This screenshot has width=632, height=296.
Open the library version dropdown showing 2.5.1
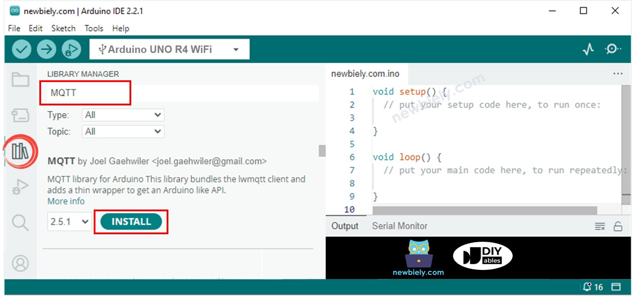pyautogui.click(x=69, y=222)
